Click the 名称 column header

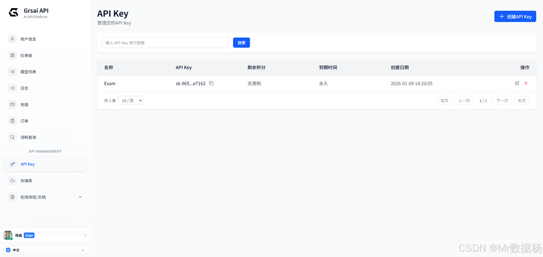[x=109, y=67]
